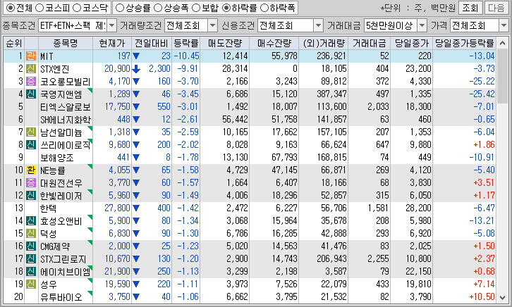This screenshot has width=512, height=307.
Task: Select the 하락폭 radio button
Action: pos(264,8)
